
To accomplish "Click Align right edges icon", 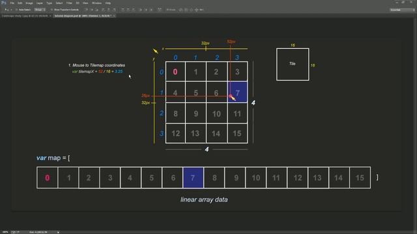I will click(114, 10).
